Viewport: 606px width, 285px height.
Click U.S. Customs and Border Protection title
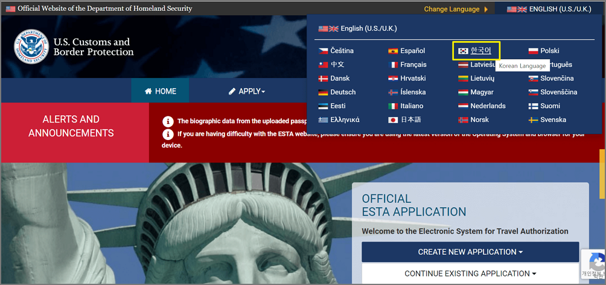click(94, 46)
